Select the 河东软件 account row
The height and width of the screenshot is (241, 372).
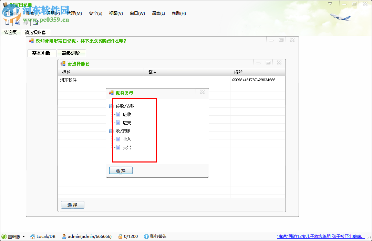coord(69,80)
